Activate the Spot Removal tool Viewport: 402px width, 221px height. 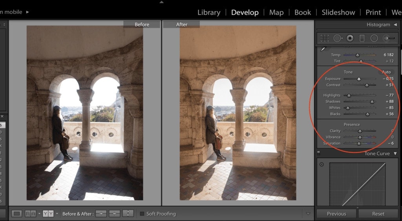337,38
